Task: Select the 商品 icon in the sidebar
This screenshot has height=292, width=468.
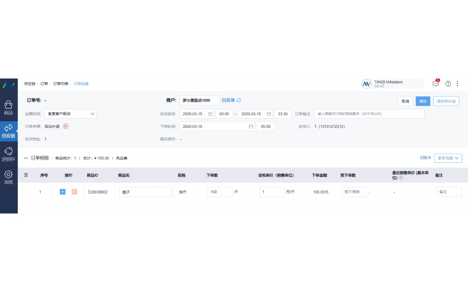Action: tap(8, 105)
